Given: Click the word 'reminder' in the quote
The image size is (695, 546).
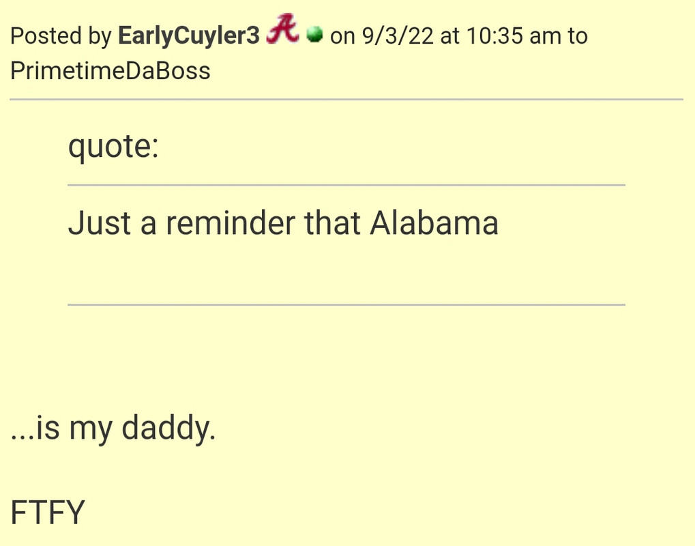Looking at the screenshot, I should click(231, 222).
